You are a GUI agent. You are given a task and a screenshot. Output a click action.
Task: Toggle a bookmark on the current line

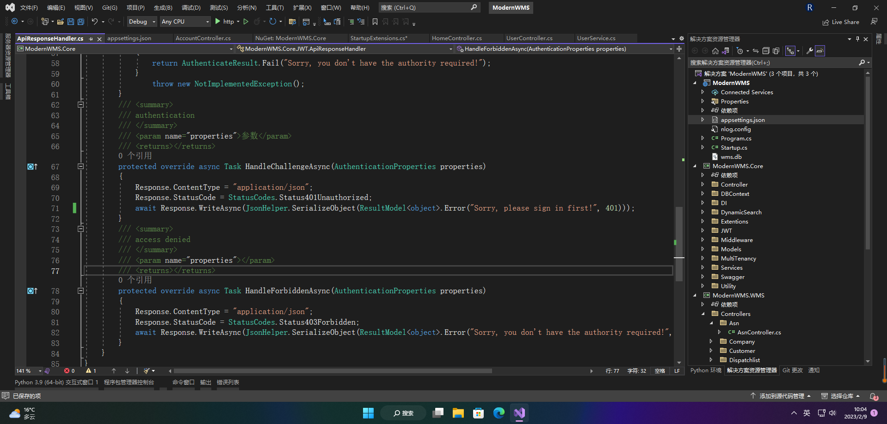tap(375, 22)
